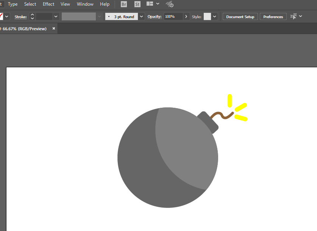The width and height of the screenshot is (317, 231).
Task: Click the Opacity value field
Action: tap(173, 17)
